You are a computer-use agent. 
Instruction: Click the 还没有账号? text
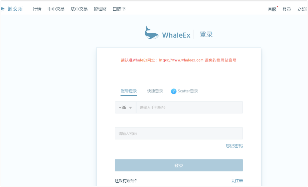(126, 181)
